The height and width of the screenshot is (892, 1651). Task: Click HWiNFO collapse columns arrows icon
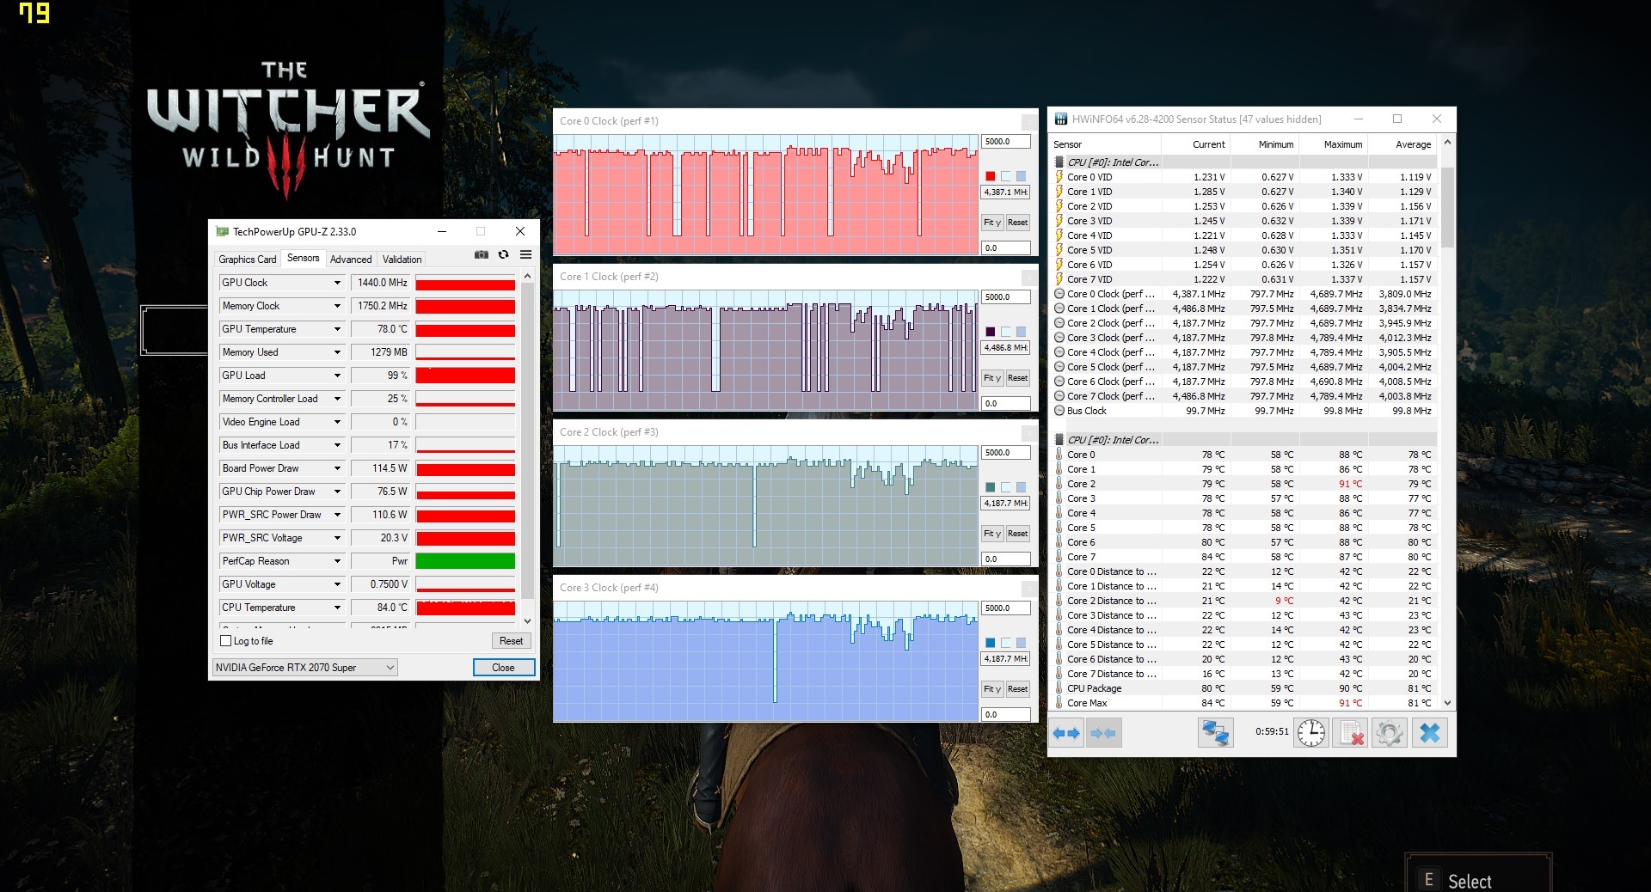(x=1103, y=733)
